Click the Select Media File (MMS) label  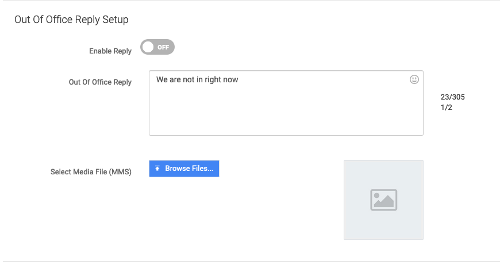(x=91, y=171)
